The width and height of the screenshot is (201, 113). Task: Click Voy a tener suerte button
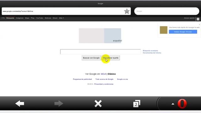pos(111,58)
